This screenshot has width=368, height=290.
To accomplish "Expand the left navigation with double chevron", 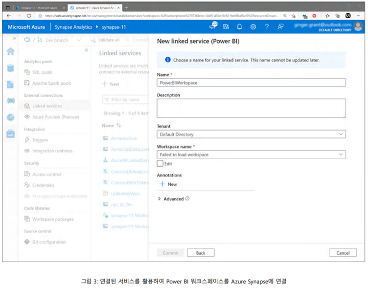I will point(15,38).
